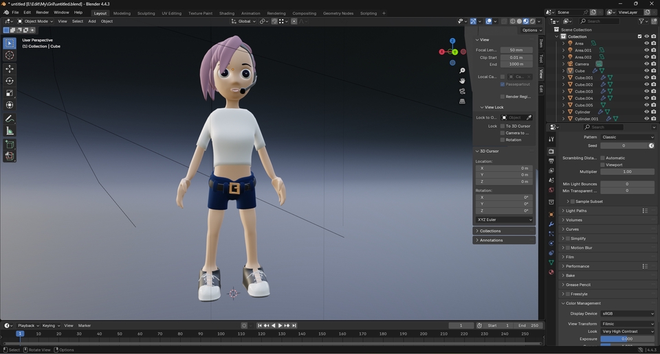Image resolution: width=660 pixels, height=354 pixels.
Task: Expand the Performance panel
Action: click(x=577, y=266)
